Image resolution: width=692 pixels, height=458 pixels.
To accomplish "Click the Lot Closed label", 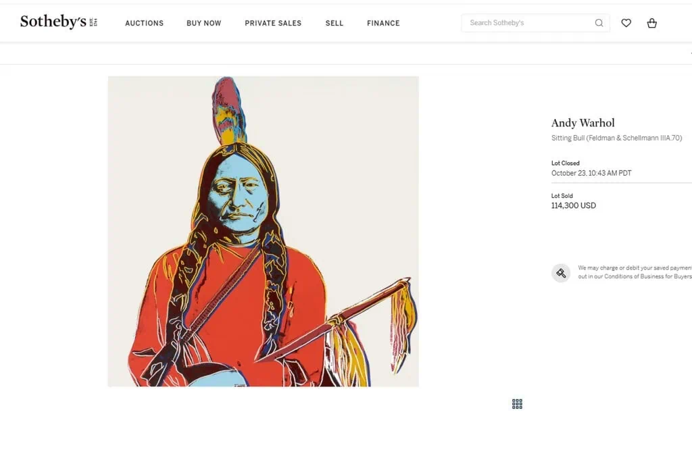I will tap(566, 163).
